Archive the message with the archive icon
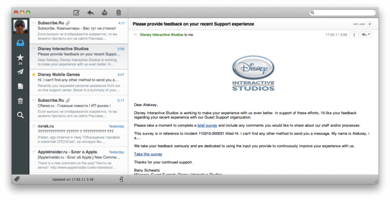This screenshot has height=200, width=390. 105,12
